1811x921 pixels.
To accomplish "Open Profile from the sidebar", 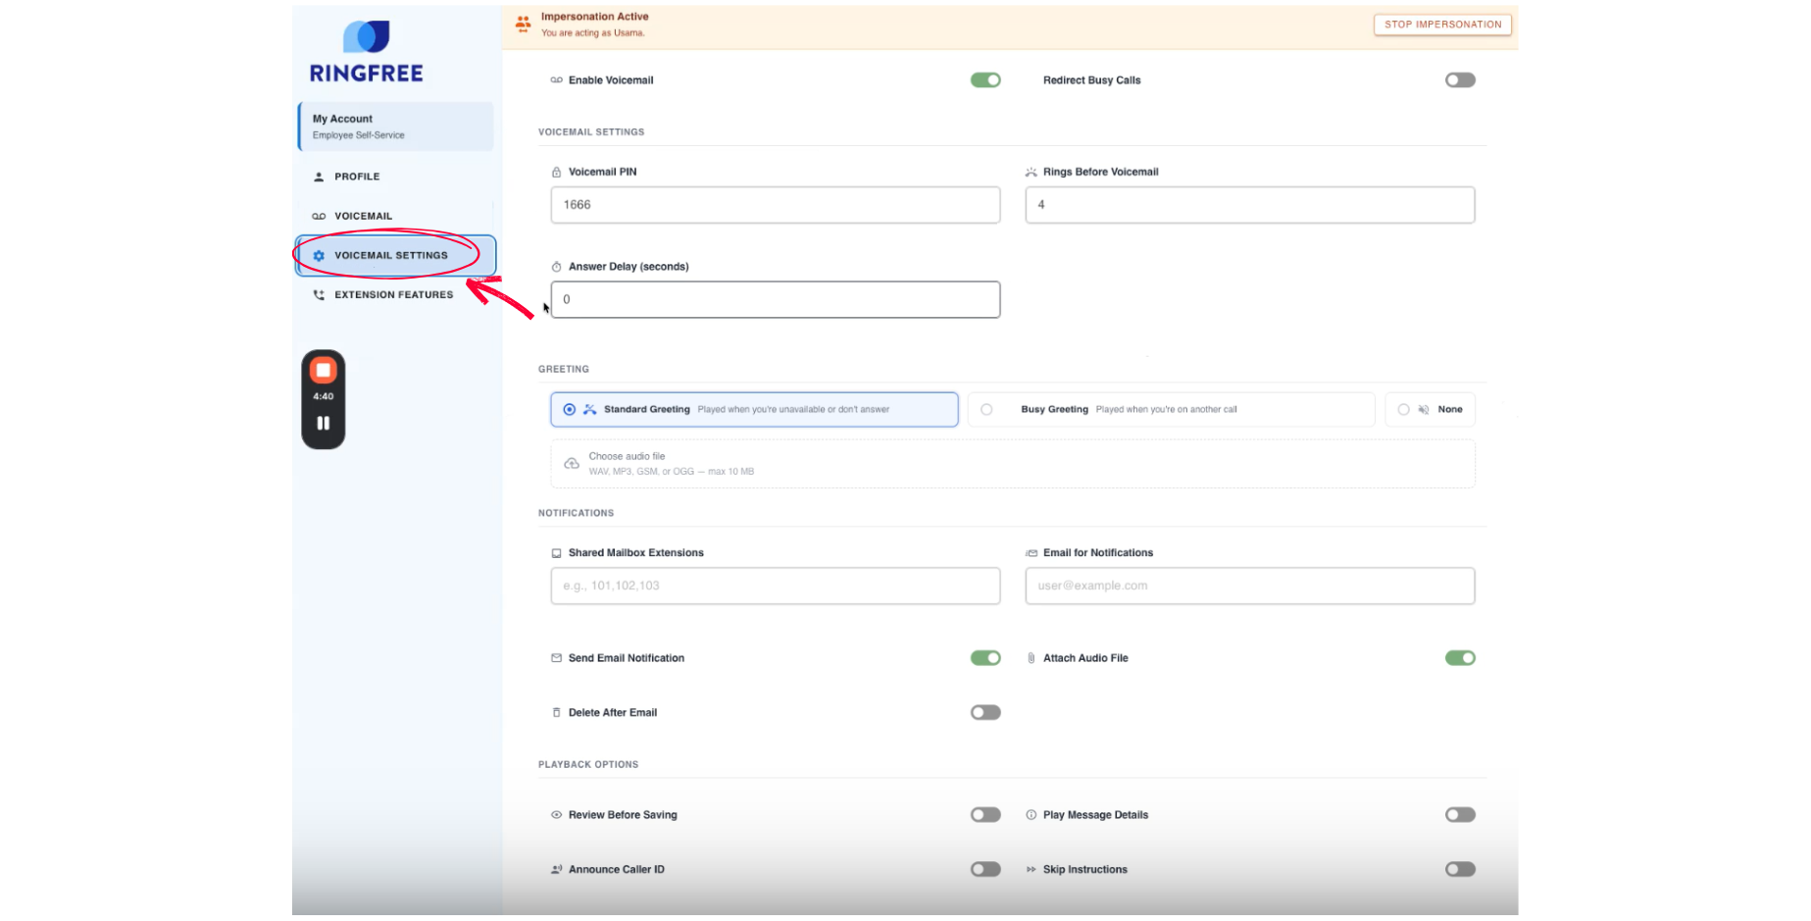I will [x=357, y=177].
